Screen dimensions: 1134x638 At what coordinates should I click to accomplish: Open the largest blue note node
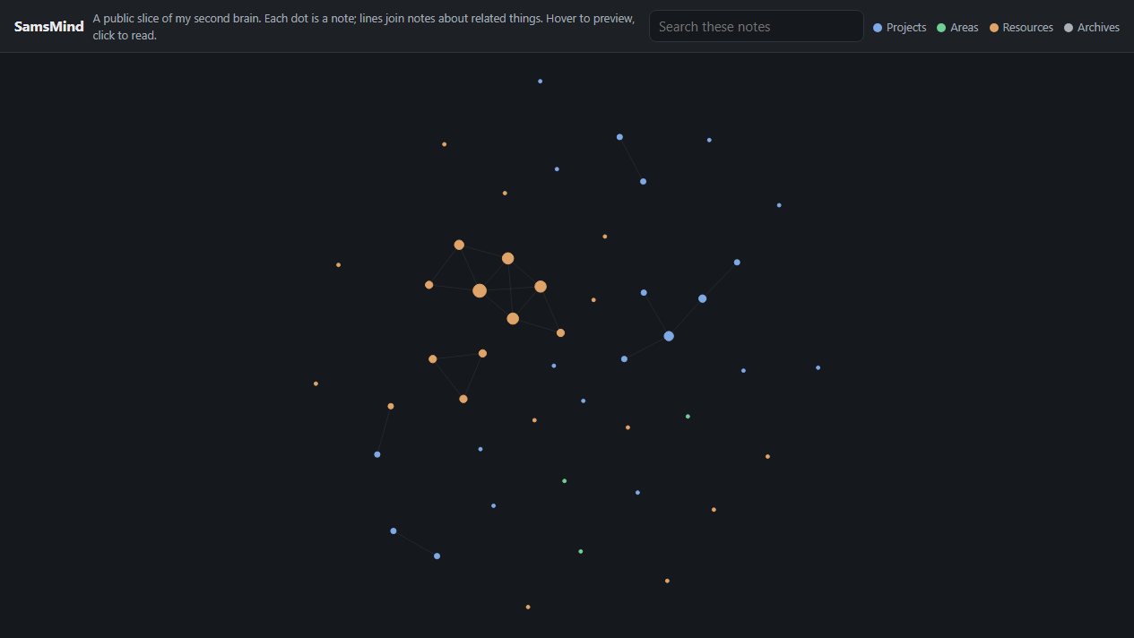tap(669, 336)
